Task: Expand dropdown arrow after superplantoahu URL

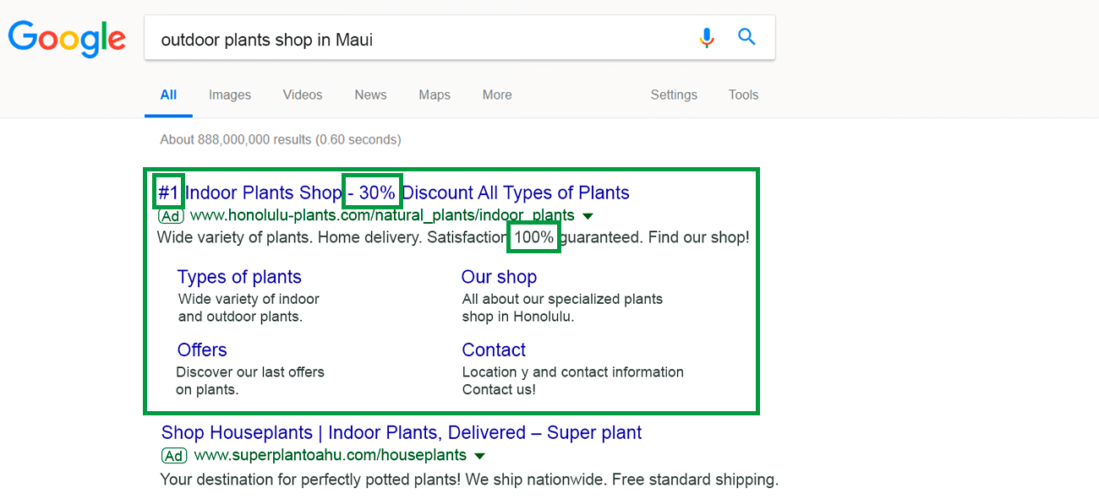Action: pyautogui.click(x=479, y=457)
